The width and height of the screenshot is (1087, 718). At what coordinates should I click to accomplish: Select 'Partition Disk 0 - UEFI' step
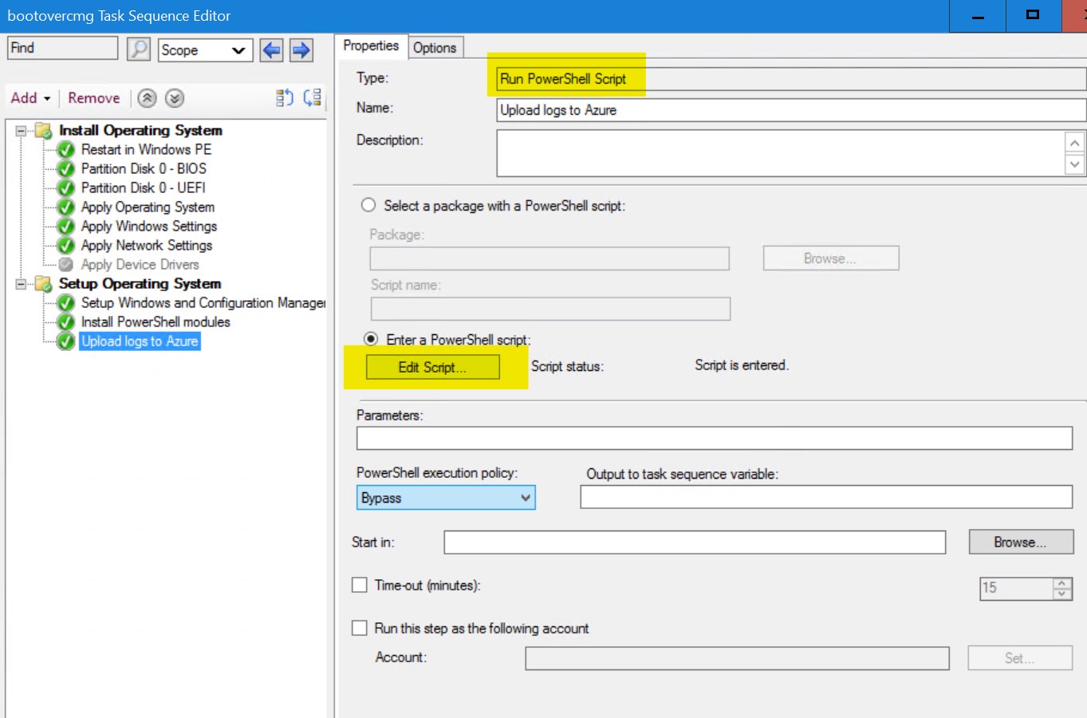click(x=143, y=187)
